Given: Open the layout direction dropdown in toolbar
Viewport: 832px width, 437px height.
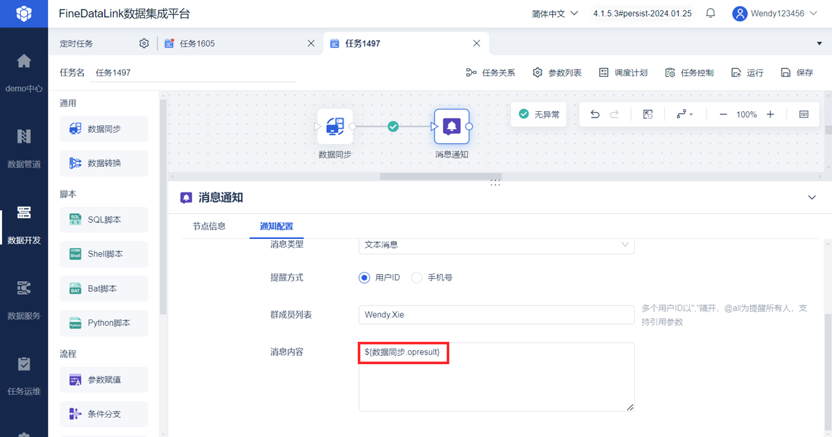Looking at the screenshot, I should pyautogui.click(x=684, y=114).
